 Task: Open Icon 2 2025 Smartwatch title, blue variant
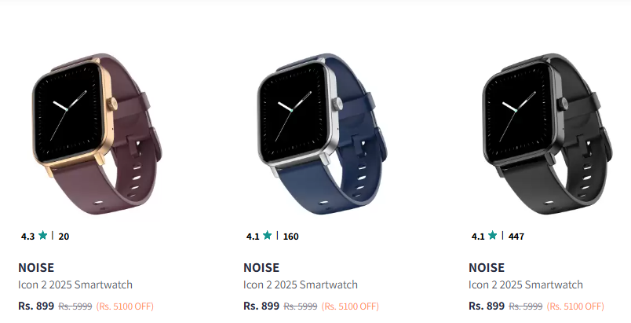click(x=301, y=284)
